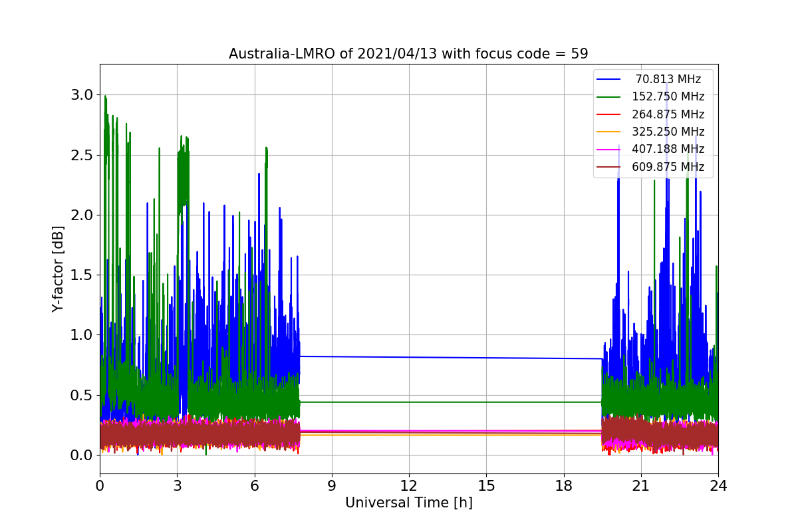The height and width of the screenshot is (532, 798).
Task: Click the green line sample in legend
Action: 608,97
